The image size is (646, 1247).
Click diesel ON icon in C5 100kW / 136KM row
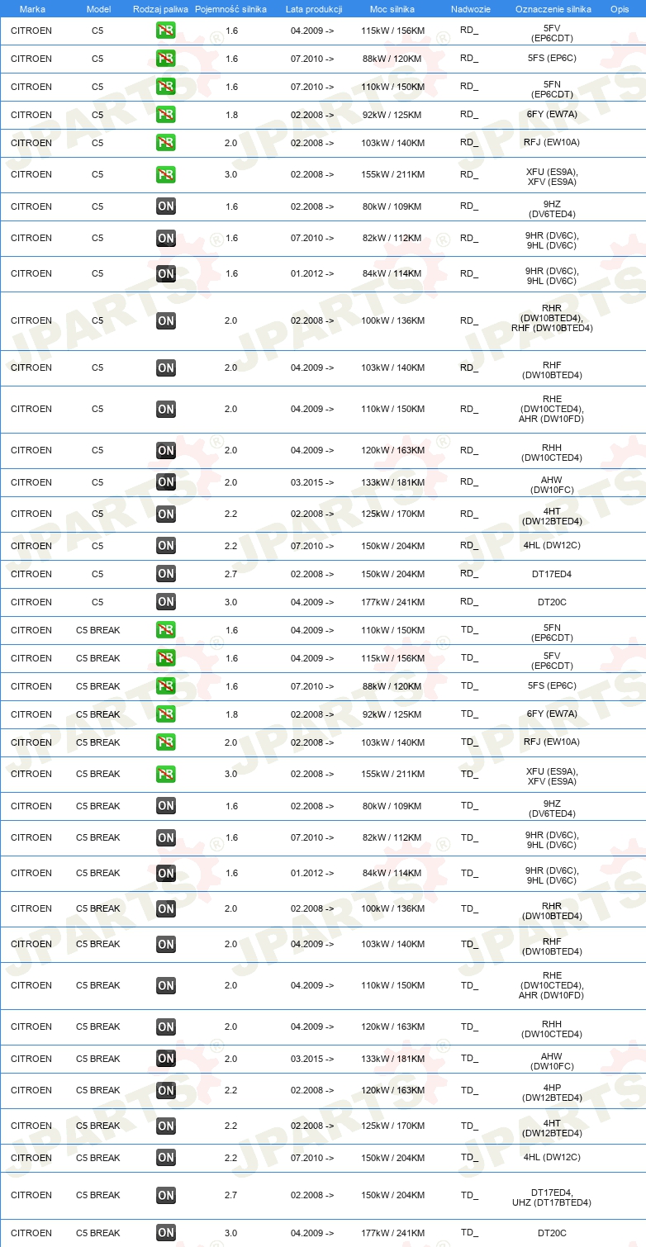(x=165, y=320)
